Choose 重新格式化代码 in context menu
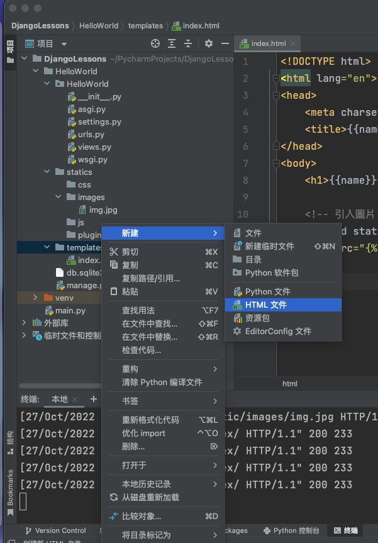378x543 pixels. pos(150,420)
